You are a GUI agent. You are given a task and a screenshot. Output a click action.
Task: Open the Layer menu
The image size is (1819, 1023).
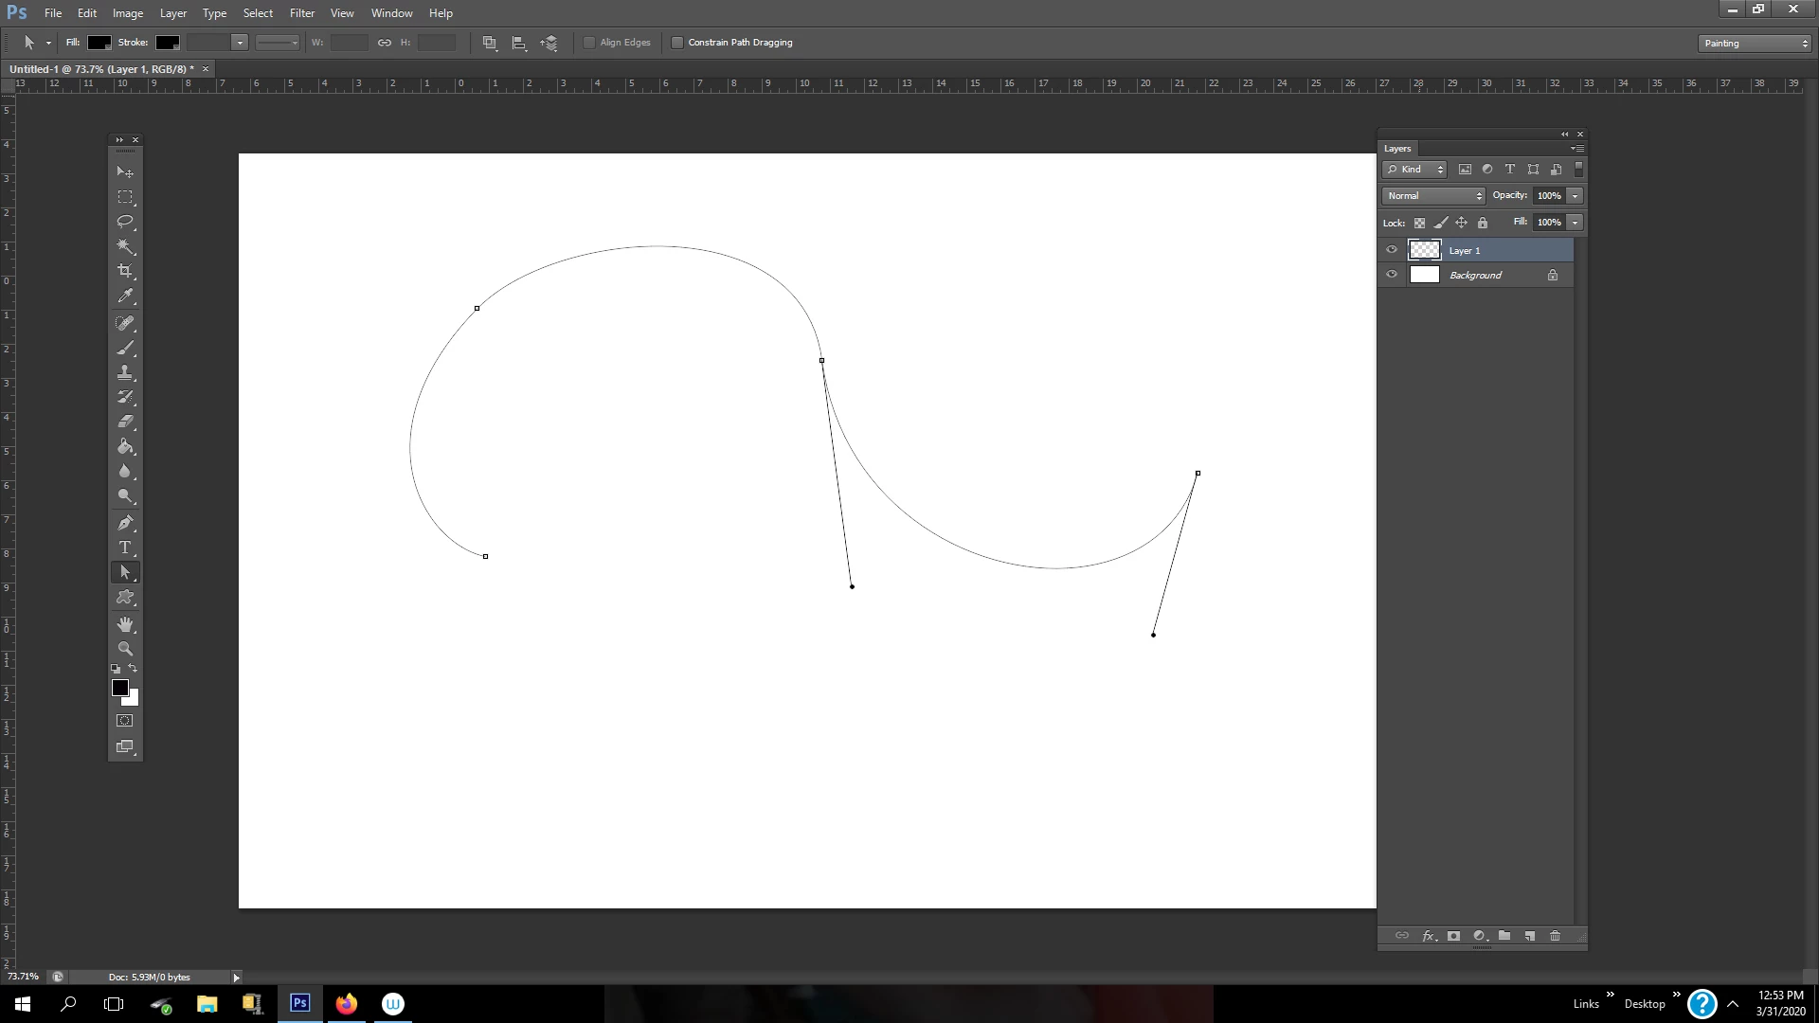click(x=172, y=13)
